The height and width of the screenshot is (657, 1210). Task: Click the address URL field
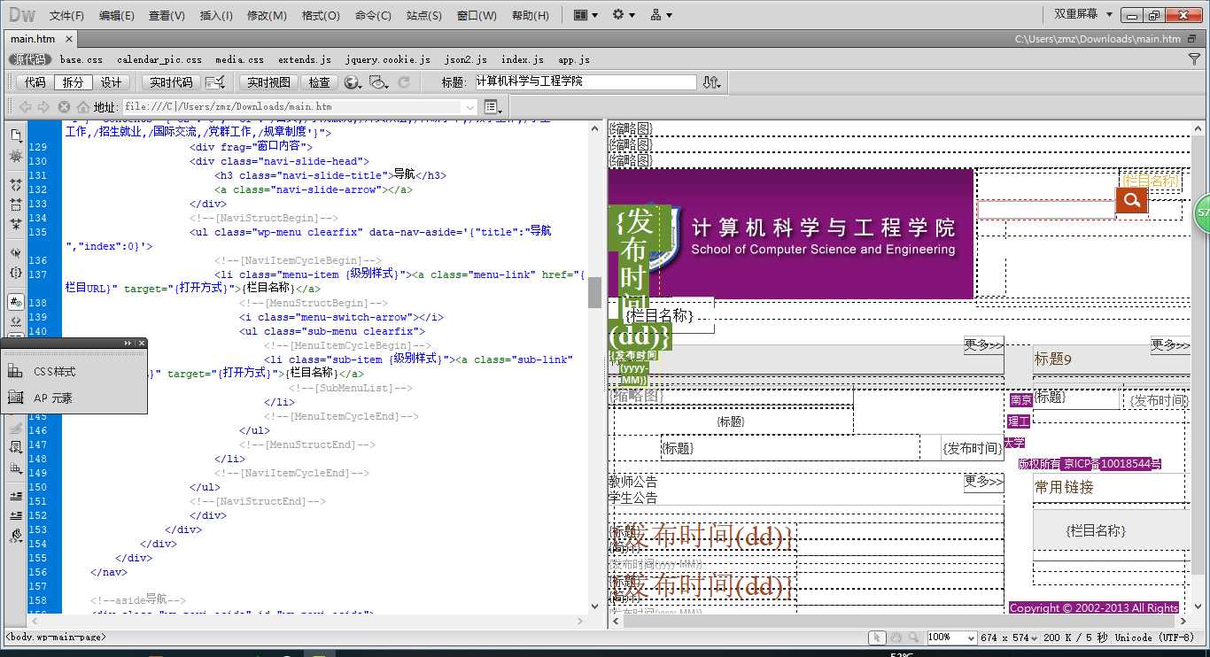[299, 107]
